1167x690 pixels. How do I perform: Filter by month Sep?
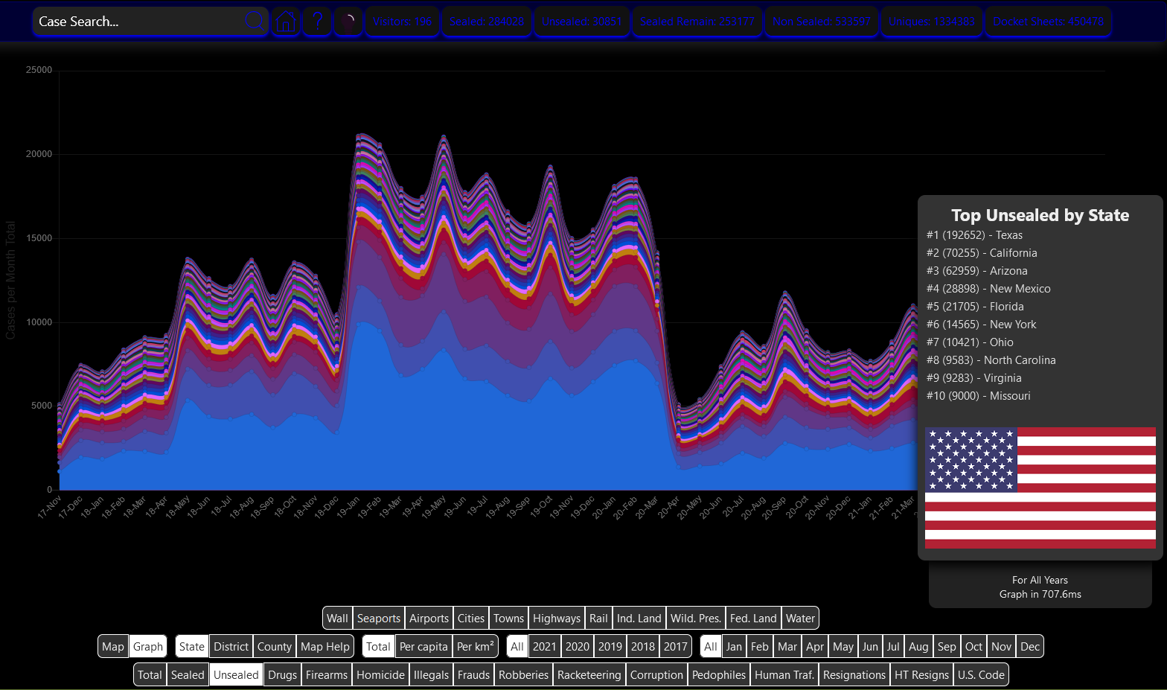click(947, 646)
